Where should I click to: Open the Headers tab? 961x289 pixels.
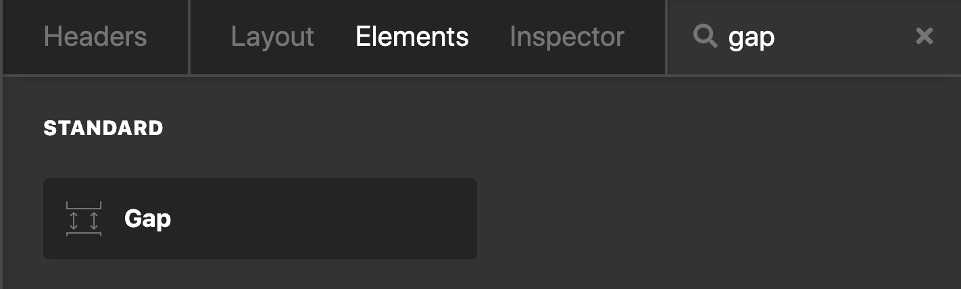(95, 36)
